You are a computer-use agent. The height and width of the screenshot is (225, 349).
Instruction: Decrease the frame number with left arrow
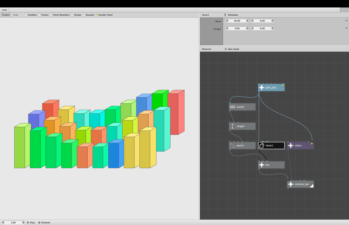(3, 222)
